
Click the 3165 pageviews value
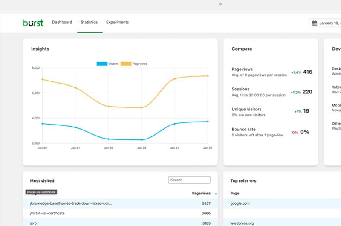coord(206,223)
